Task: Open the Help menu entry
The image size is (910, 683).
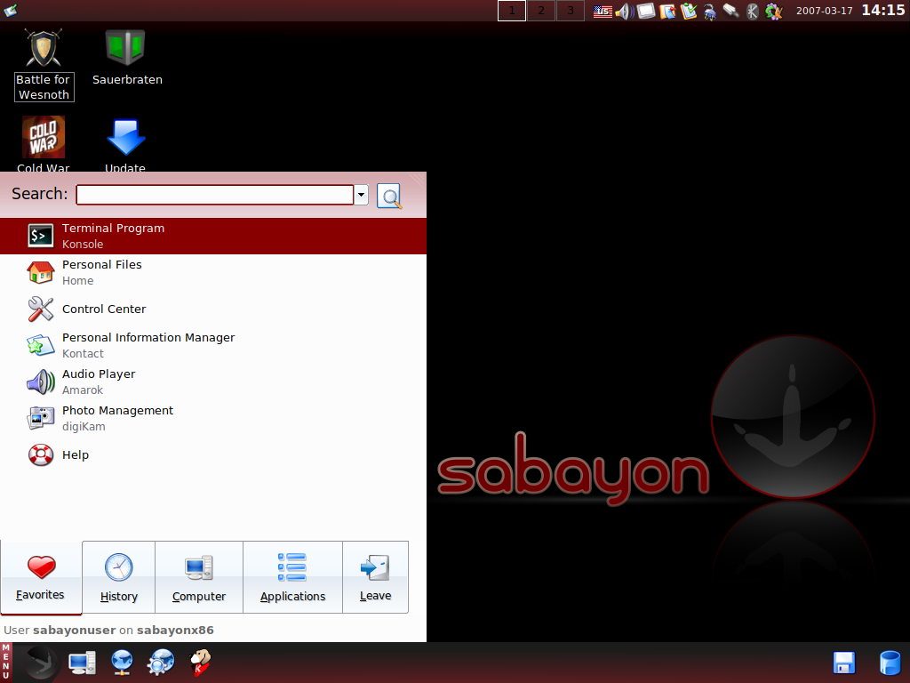Action: 213,454
